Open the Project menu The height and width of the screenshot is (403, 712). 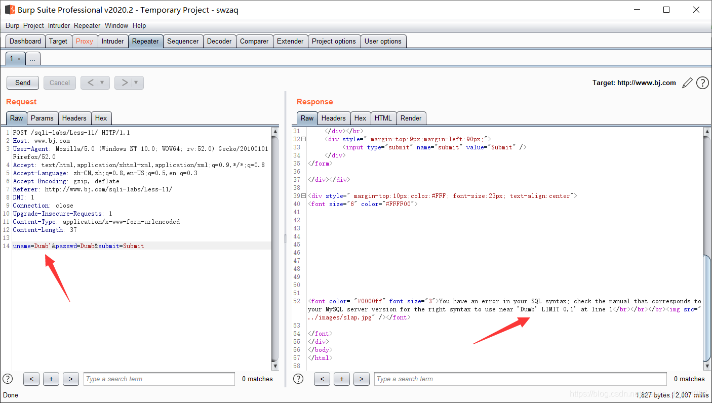(33, 25)
